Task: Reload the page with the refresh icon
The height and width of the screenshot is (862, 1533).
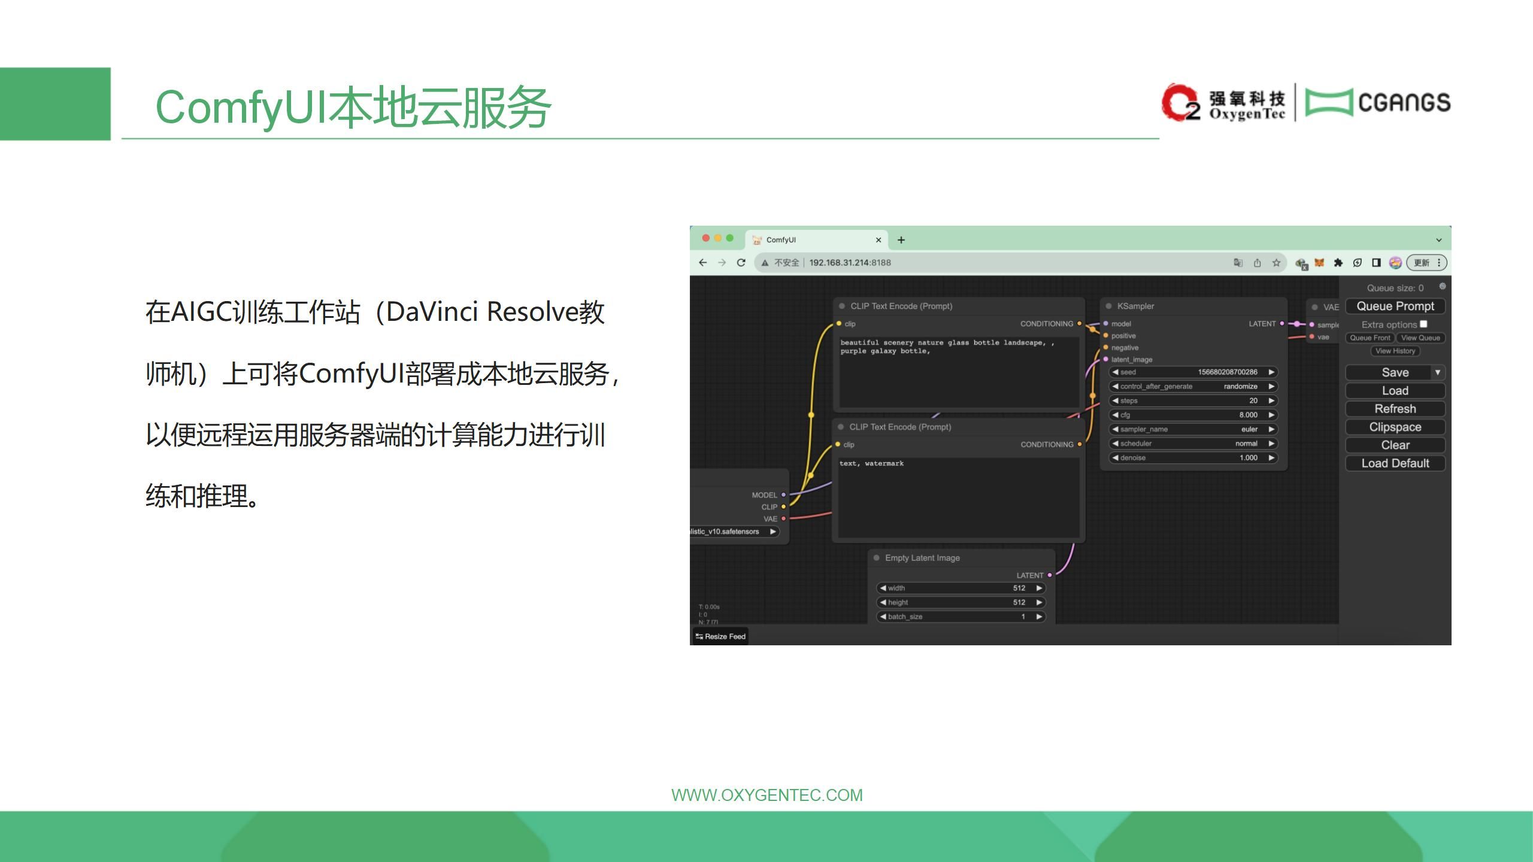Action: pyautogui.click(x=741, y=263)
